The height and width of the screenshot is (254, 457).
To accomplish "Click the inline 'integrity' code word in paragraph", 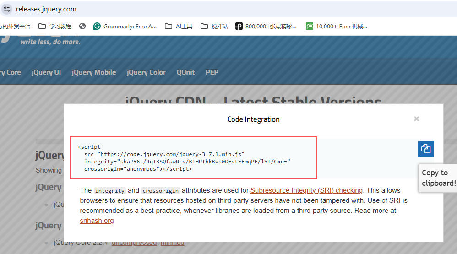I will click(109, 191).
